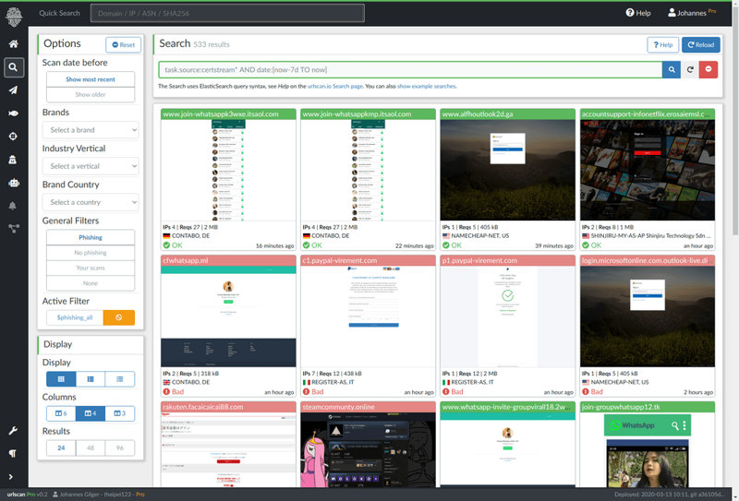739x501 pixels.
Task: Select the None general filter
Action: point(91,283)
